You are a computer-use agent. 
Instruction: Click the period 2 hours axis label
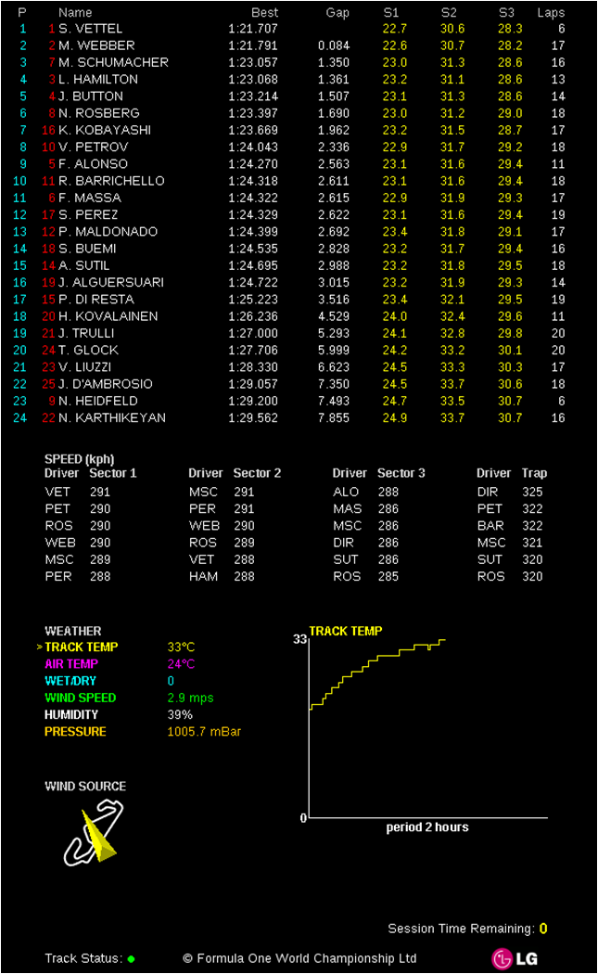click(427, 827)
